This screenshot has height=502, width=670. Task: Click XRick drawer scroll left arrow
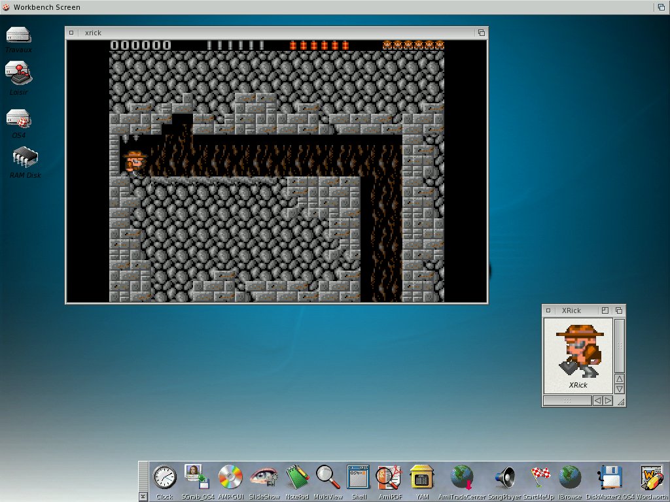pos(598,401)
